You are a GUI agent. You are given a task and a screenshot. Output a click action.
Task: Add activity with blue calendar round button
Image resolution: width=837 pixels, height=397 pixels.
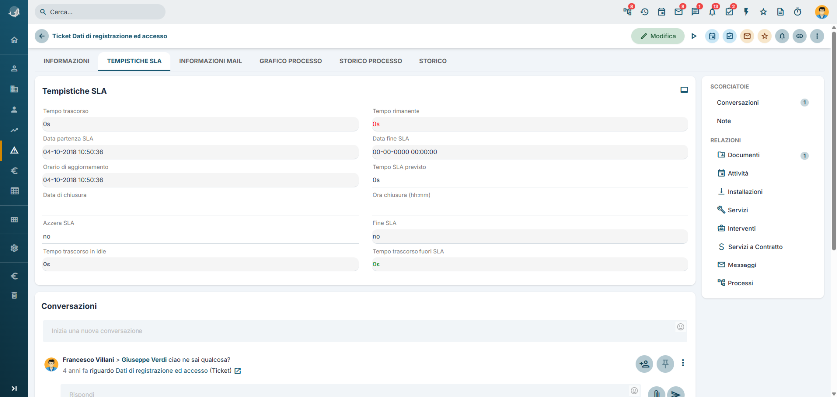pos(712,36)
